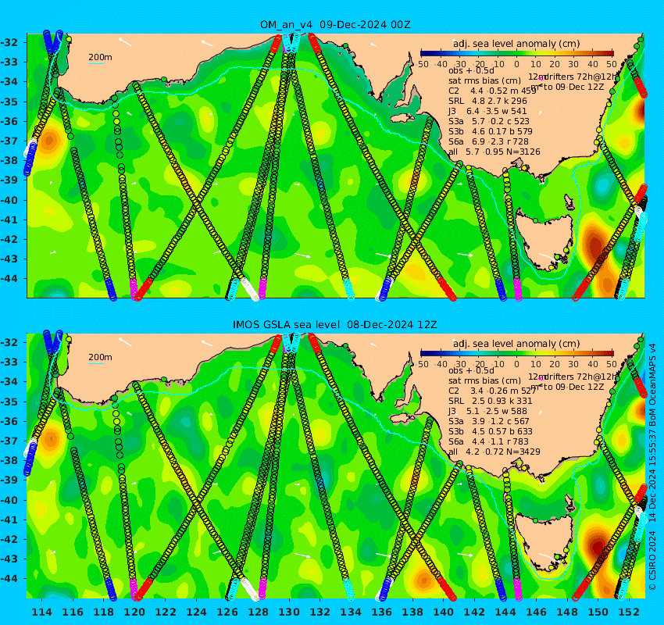This screenshot has height=625, width=664.
Task: Click the row 'C2 3.4 0.26 m 527'
Action: click(492, 391)
